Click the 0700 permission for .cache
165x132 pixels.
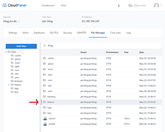tap(109, 58)
